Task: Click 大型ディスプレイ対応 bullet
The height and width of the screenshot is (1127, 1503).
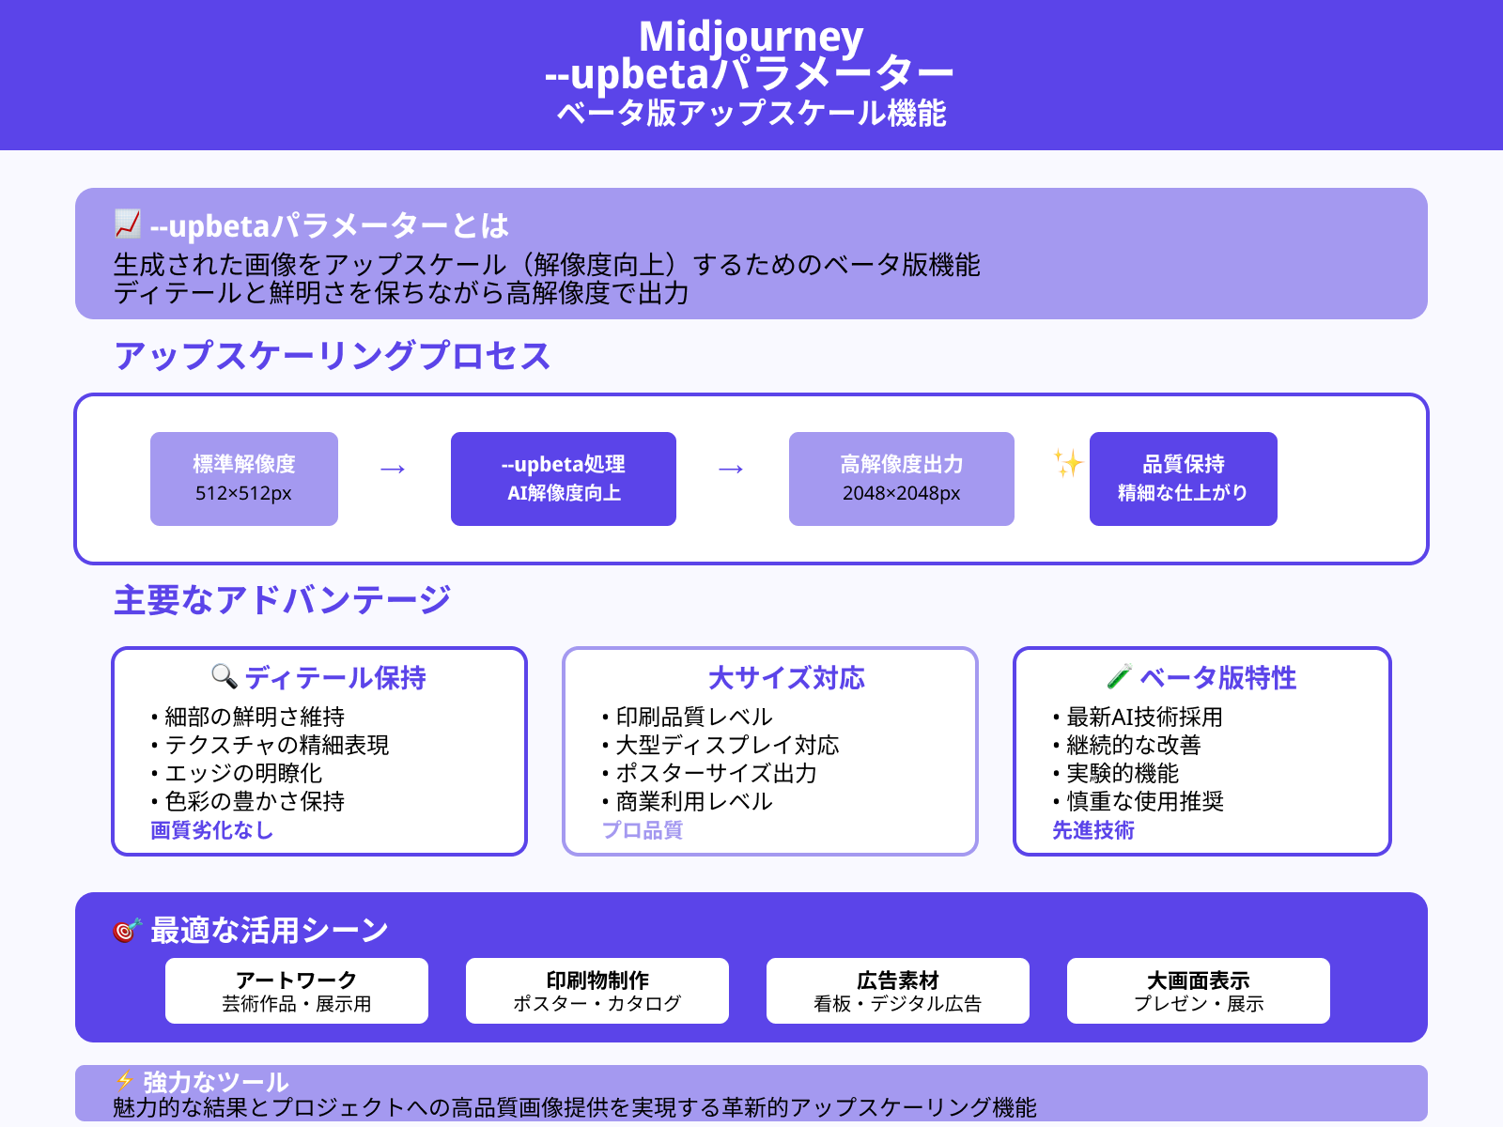Action: [x=721, y=746]
